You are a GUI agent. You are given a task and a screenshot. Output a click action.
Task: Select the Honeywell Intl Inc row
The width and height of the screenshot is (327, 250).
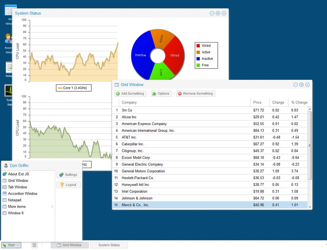click(x=210, y=185)
